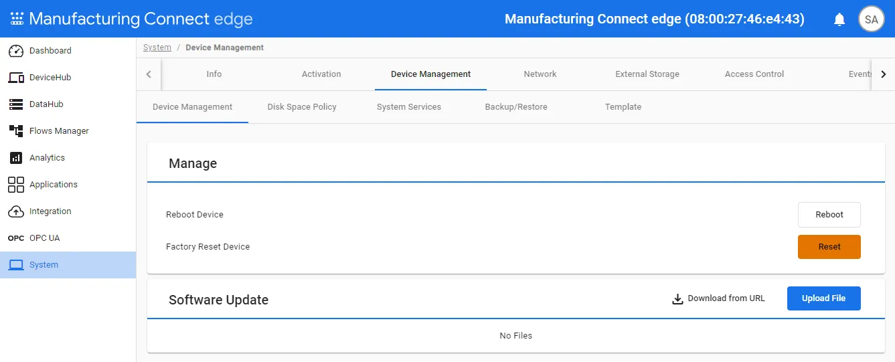Click the Manage section heading

(x=193, y=163)
